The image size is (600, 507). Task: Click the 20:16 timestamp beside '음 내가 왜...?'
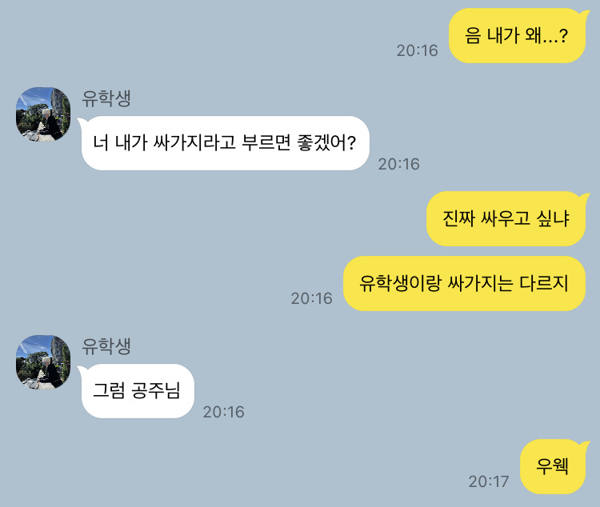(x=417, y=50)
